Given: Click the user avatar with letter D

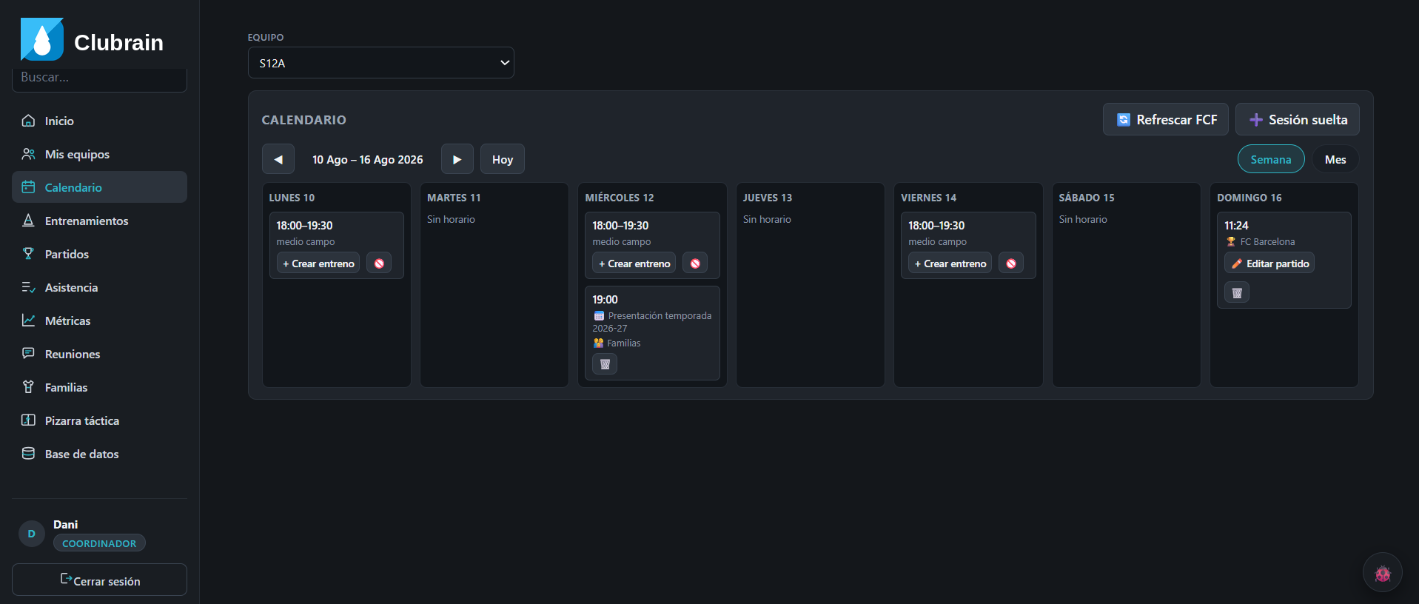Looking at the screenshot, I should [32, 534].
